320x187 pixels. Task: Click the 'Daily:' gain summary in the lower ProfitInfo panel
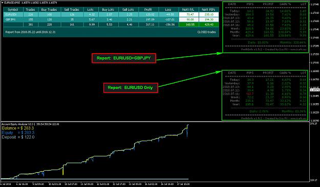[259, 111]
